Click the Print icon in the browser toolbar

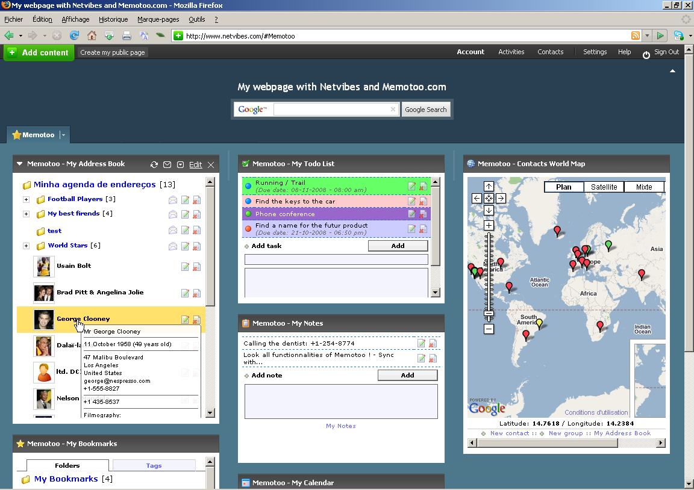[127, 36]
